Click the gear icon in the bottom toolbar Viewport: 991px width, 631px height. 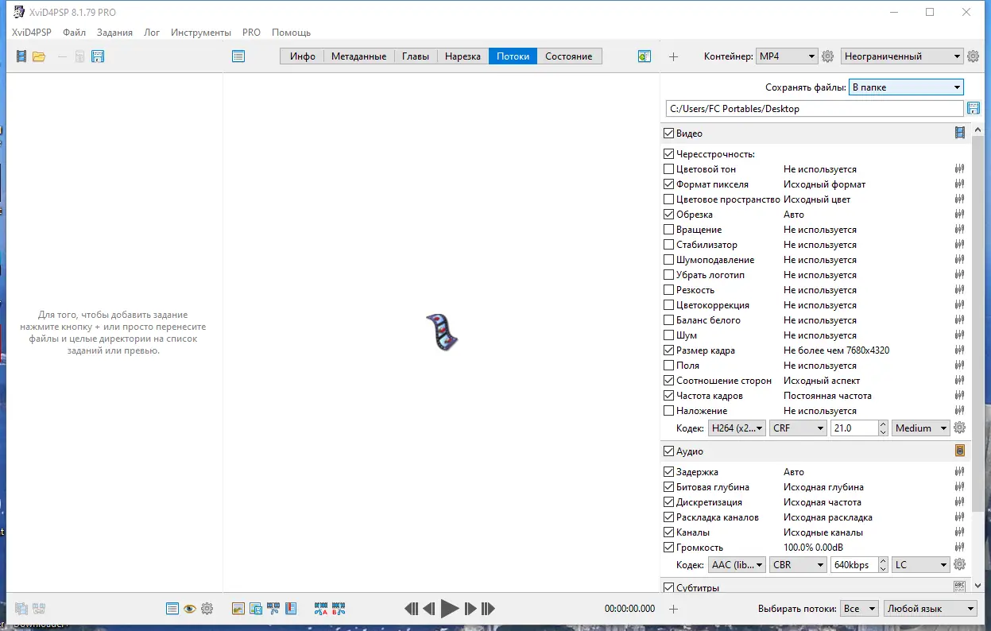(207, 609)
